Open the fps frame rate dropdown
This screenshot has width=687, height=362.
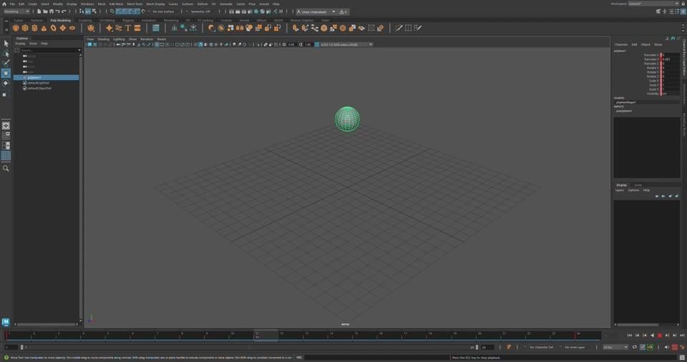coord(615,347)
